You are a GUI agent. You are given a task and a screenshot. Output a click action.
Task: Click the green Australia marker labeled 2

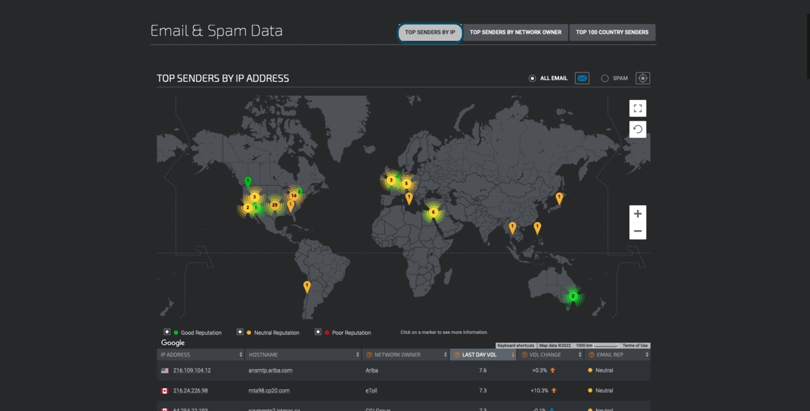pos(572,296)
